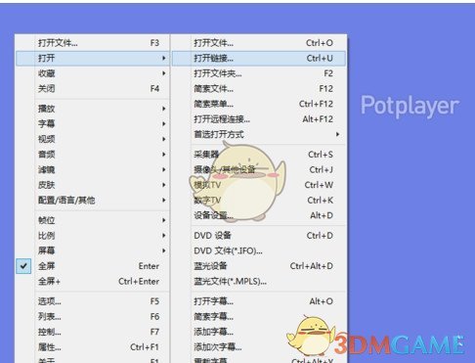Select 简索菜单... (Ctrl+F12) entry

pos(259,104)
